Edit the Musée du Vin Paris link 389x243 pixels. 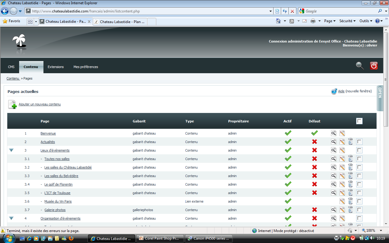coord(342,201)
